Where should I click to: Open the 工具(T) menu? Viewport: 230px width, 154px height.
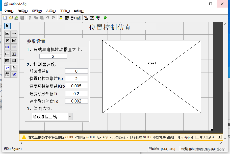(65, 11)
